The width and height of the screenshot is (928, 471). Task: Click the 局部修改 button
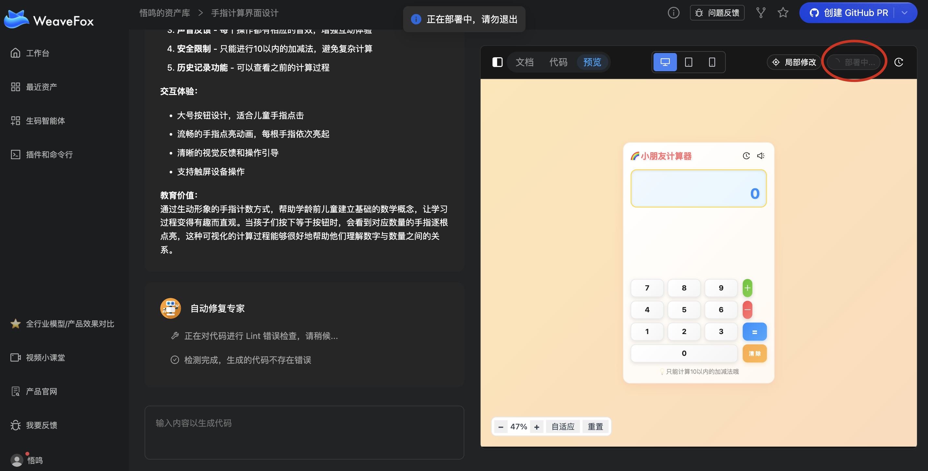tap(794, 62)
